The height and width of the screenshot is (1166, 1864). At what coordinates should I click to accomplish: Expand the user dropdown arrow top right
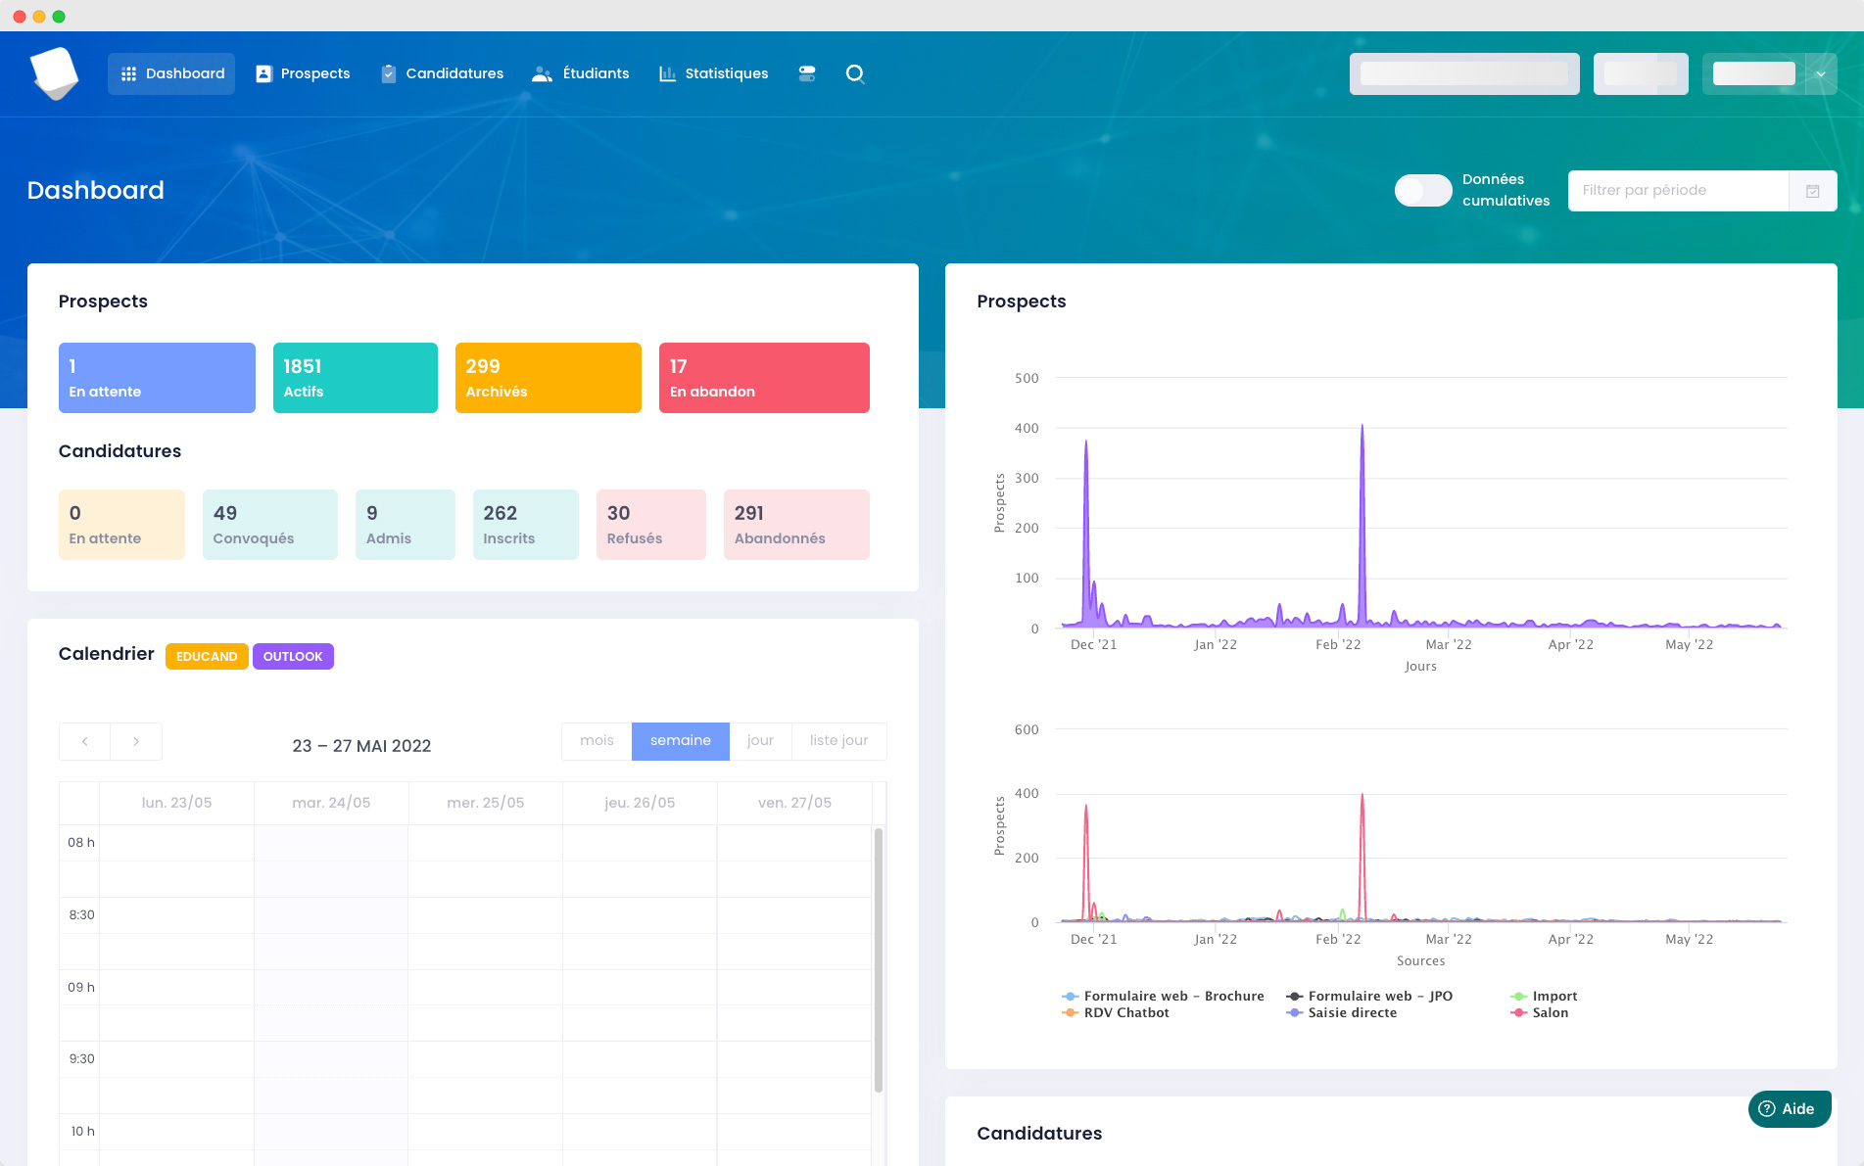(1821, 74)
